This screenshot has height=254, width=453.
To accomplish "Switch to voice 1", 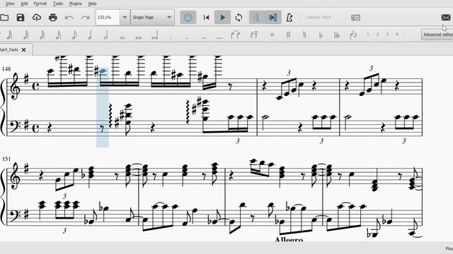I will (x=368, y=35).
